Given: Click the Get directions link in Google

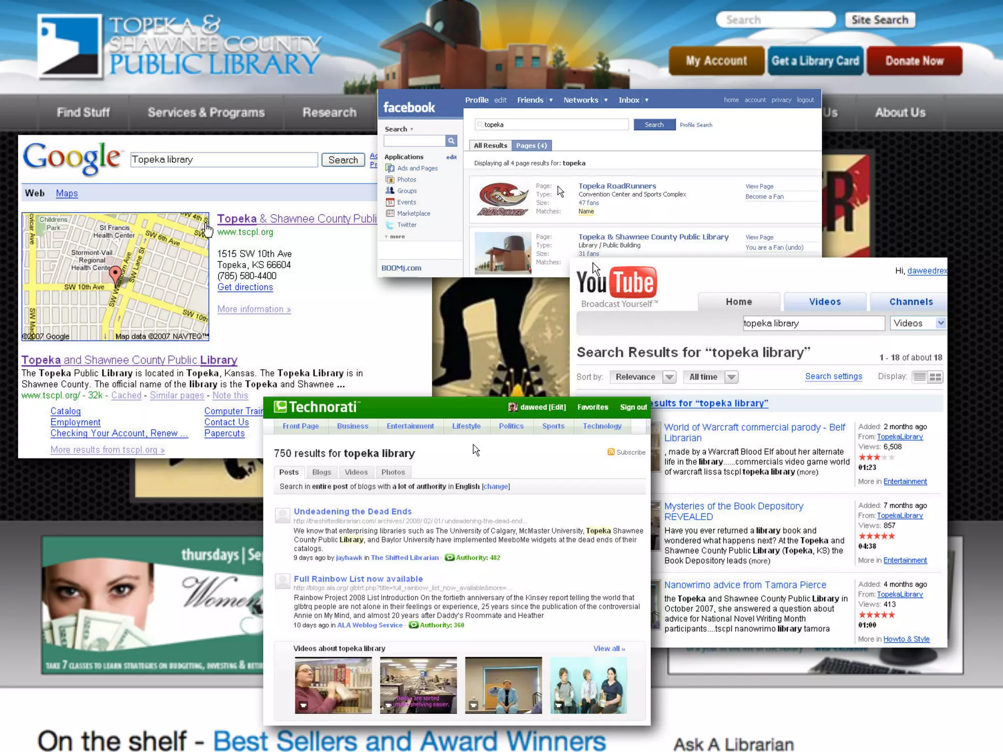Looking at the screenshot, I should pyautogui.click(x=245, y=287).
